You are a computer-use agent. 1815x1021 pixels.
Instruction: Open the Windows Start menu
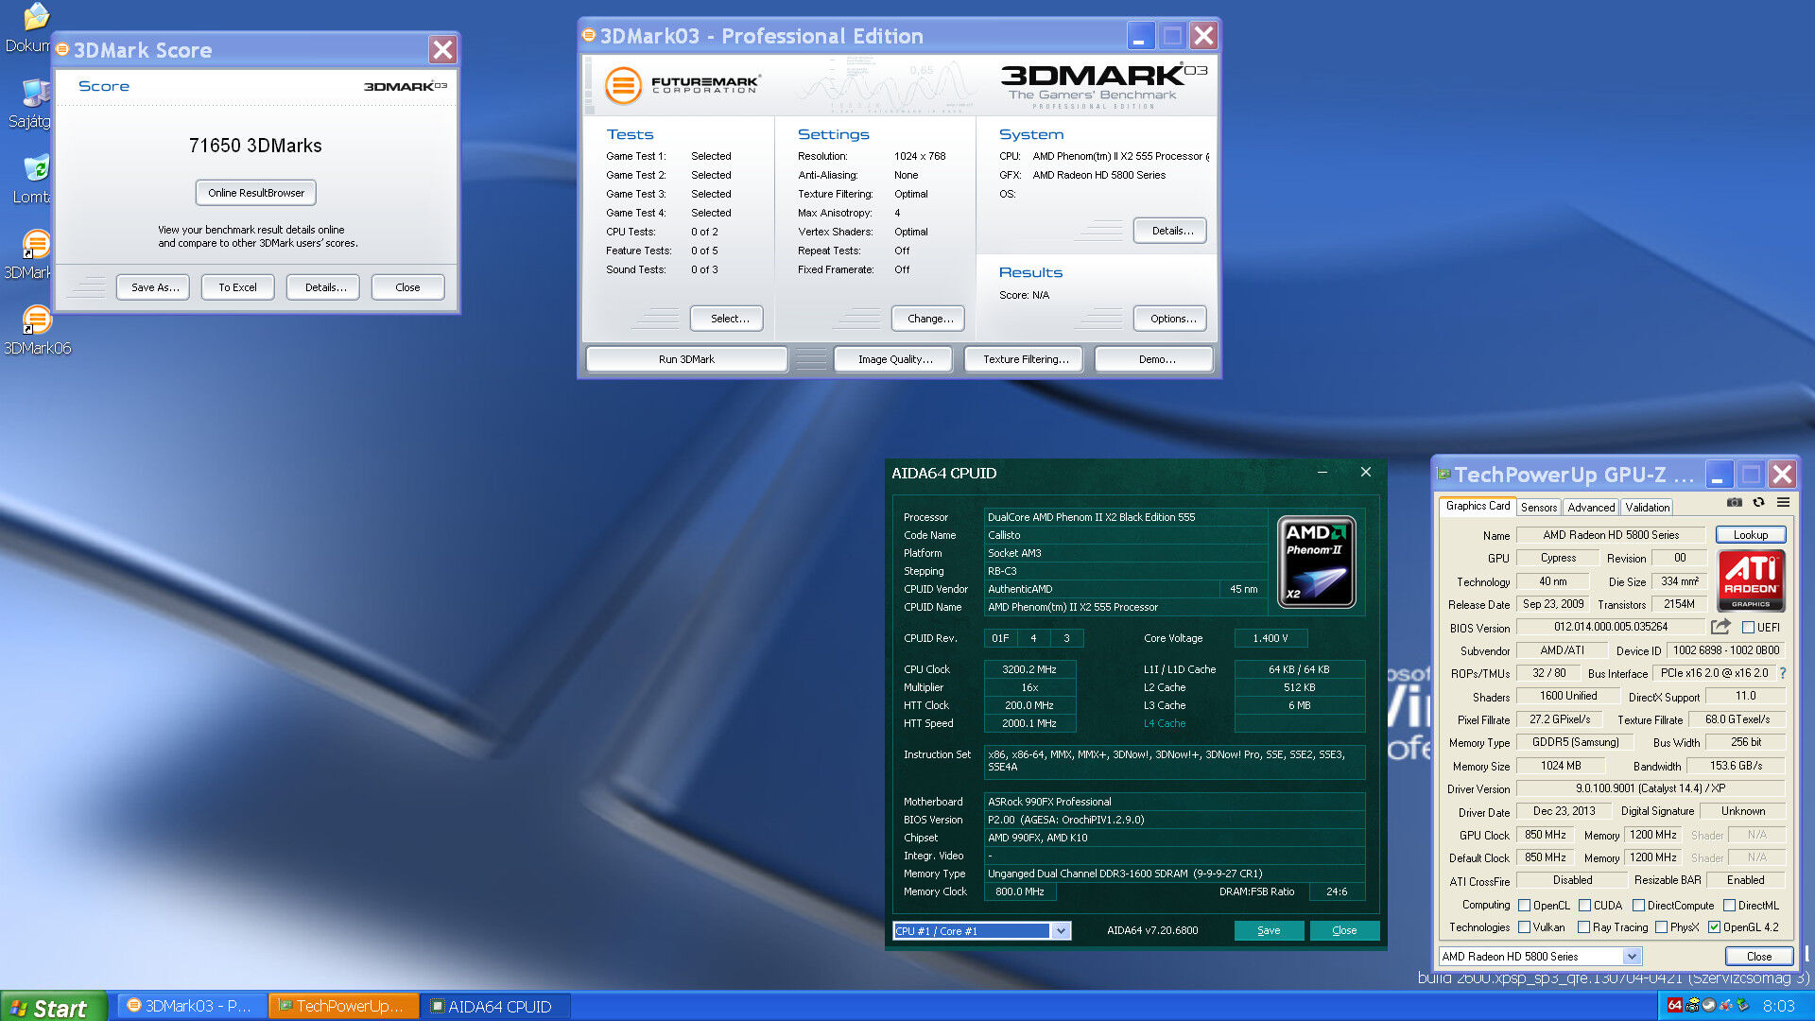(x=52, y=1007)
